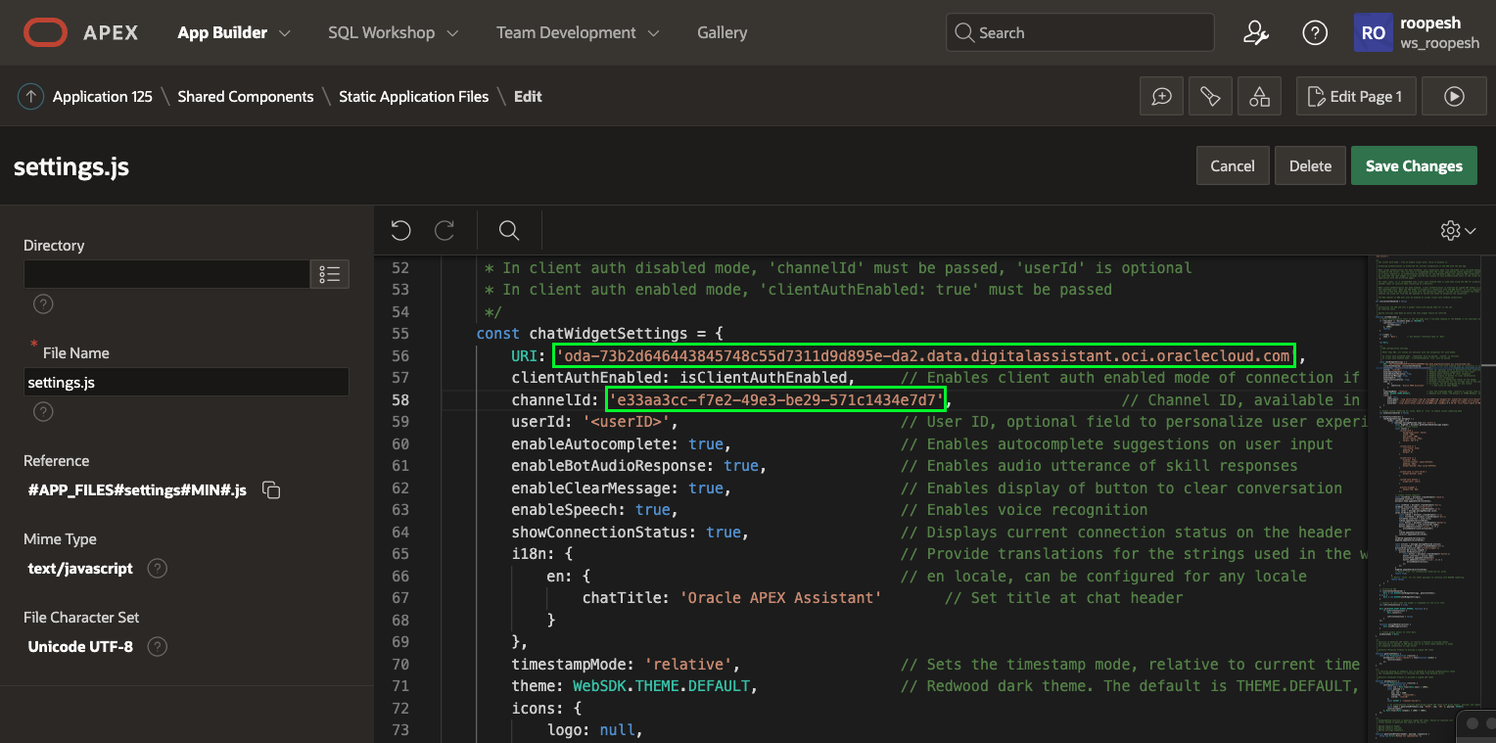
Task: Open the Help question mark icon
Action: (x=1315, y=32)
